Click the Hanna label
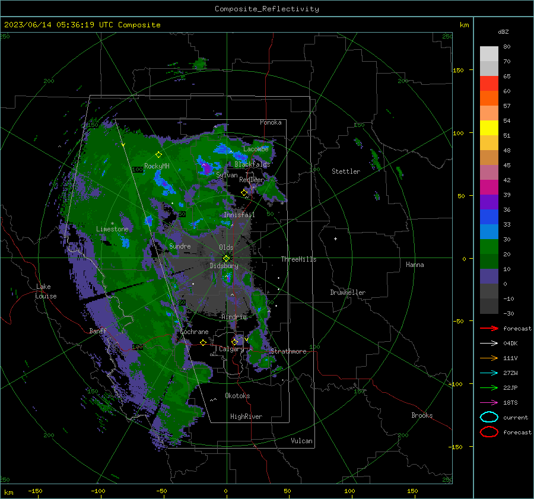The image size is (534, 499). (415, 264)
